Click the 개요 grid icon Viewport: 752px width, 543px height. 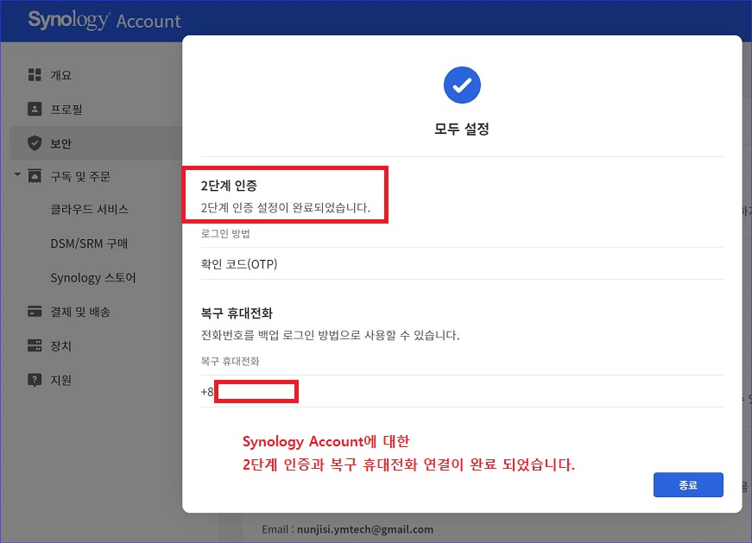pos(35,75)
